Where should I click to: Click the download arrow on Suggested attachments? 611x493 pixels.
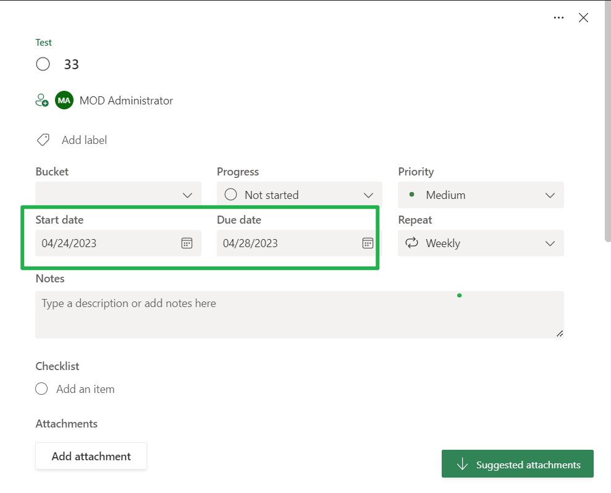click(462, 464)
